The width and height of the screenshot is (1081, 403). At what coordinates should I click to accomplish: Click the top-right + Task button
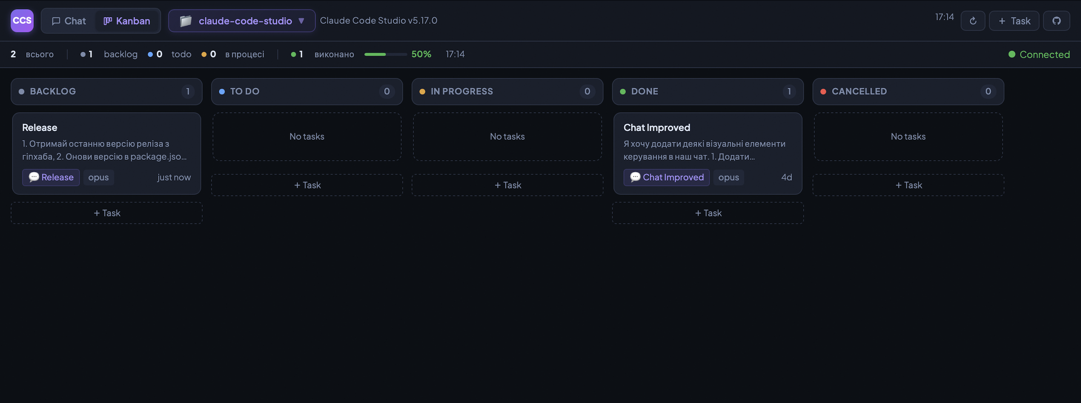pyautogui.click(x=1014, y=21)
